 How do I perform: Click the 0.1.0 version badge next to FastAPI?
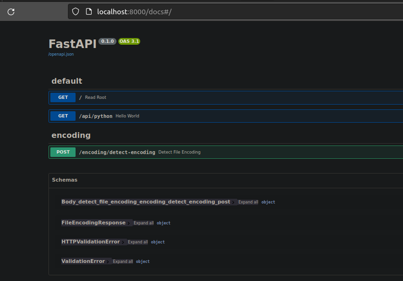107,41
